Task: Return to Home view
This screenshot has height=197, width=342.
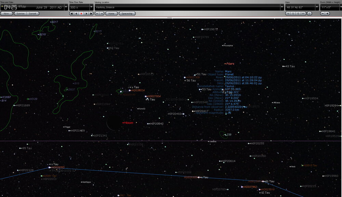Action: coord(111,14)
